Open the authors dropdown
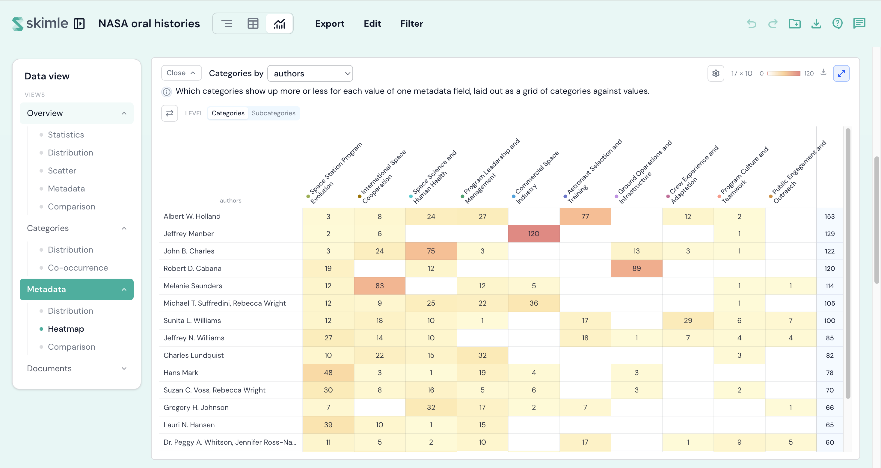The width and height of the screenshot is (881, 468). click(310, 73)
